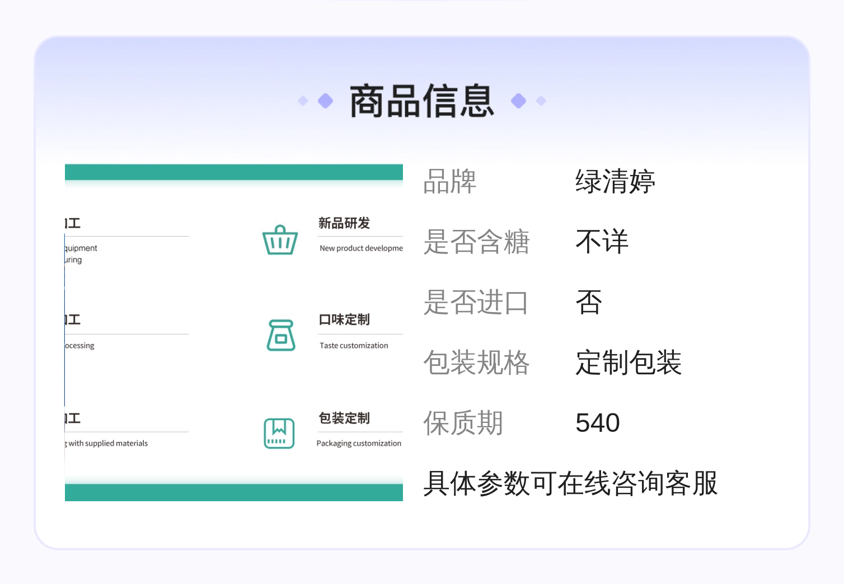844x584 pixels.
Task: Click the "with supplied materials" text
Action: pos(107,443)
